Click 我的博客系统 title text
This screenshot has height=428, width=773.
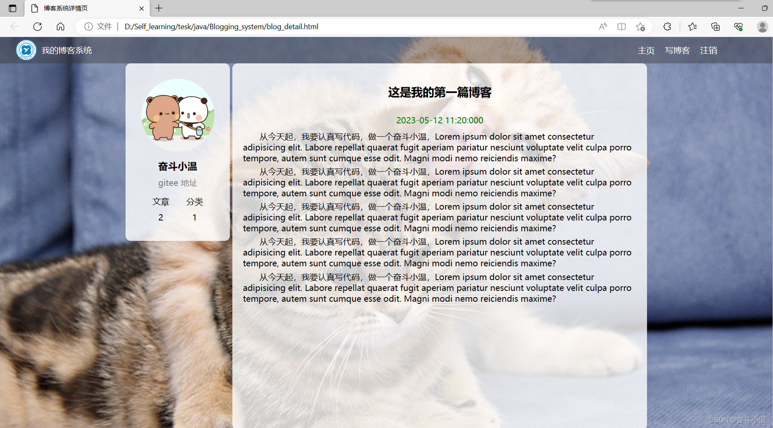point(67,50)
